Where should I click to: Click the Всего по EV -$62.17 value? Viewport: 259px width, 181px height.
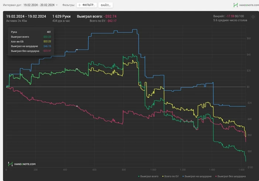103,21
